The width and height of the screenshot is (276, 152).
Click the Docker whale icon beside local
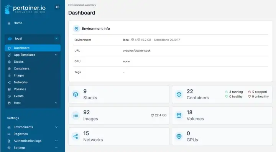[10, 39]
